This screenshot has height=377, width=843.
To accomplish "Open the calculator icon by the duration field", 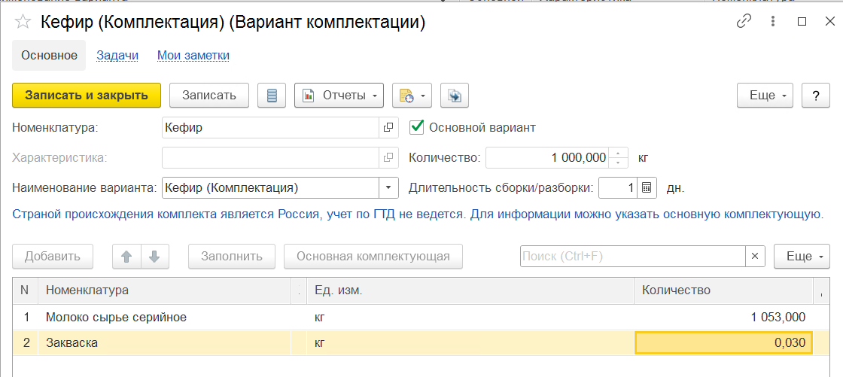I will click(x=647, y=187).
